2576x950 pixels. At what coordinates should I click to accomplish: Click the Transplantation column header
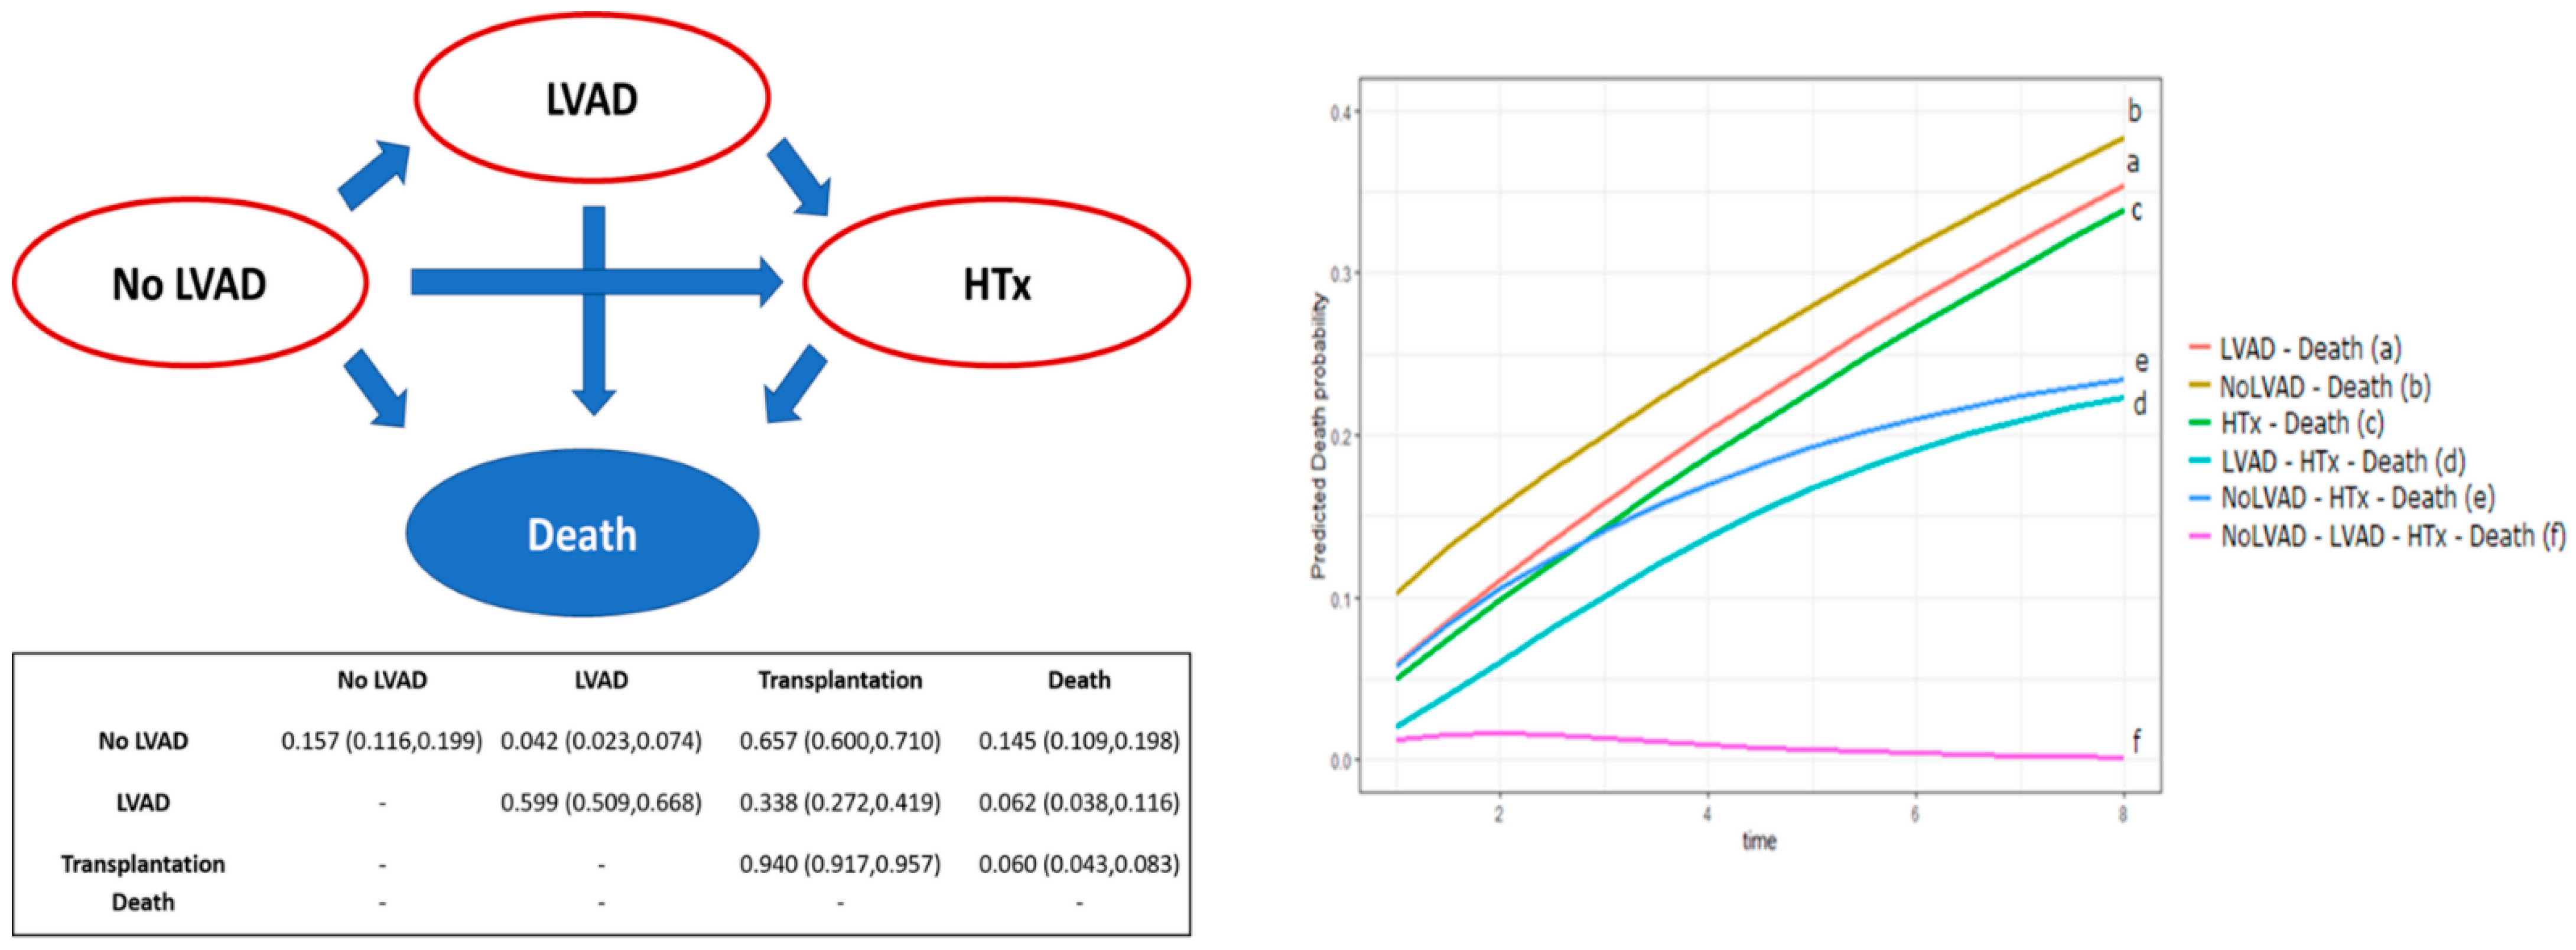(x=840, y=680)
